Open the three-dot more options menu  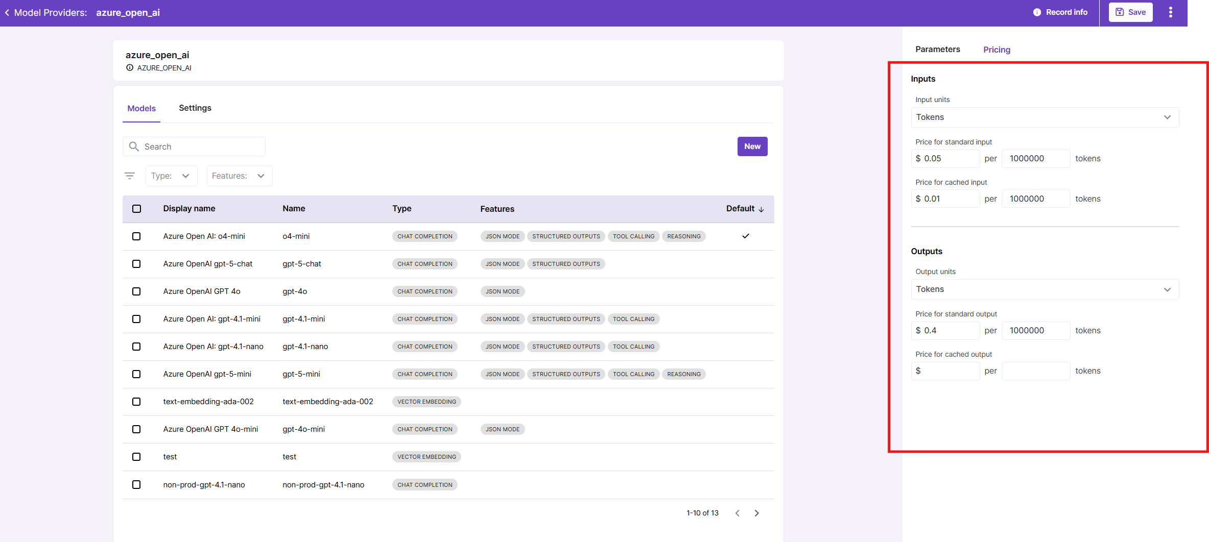coord(1170,12)
